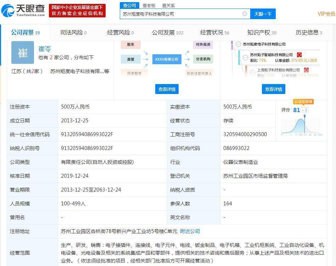Viewport: 336px width, 266px height.
Task: Click the 实缴资本 value 500万人民币
Action: [x=237, y=107]
